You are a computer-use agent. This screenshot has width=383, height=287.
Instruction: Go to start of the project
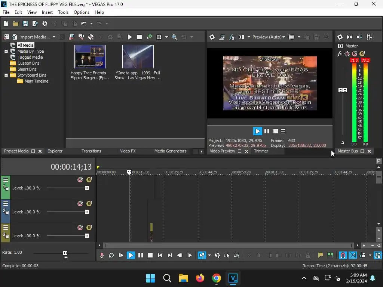tap(160, 255)
